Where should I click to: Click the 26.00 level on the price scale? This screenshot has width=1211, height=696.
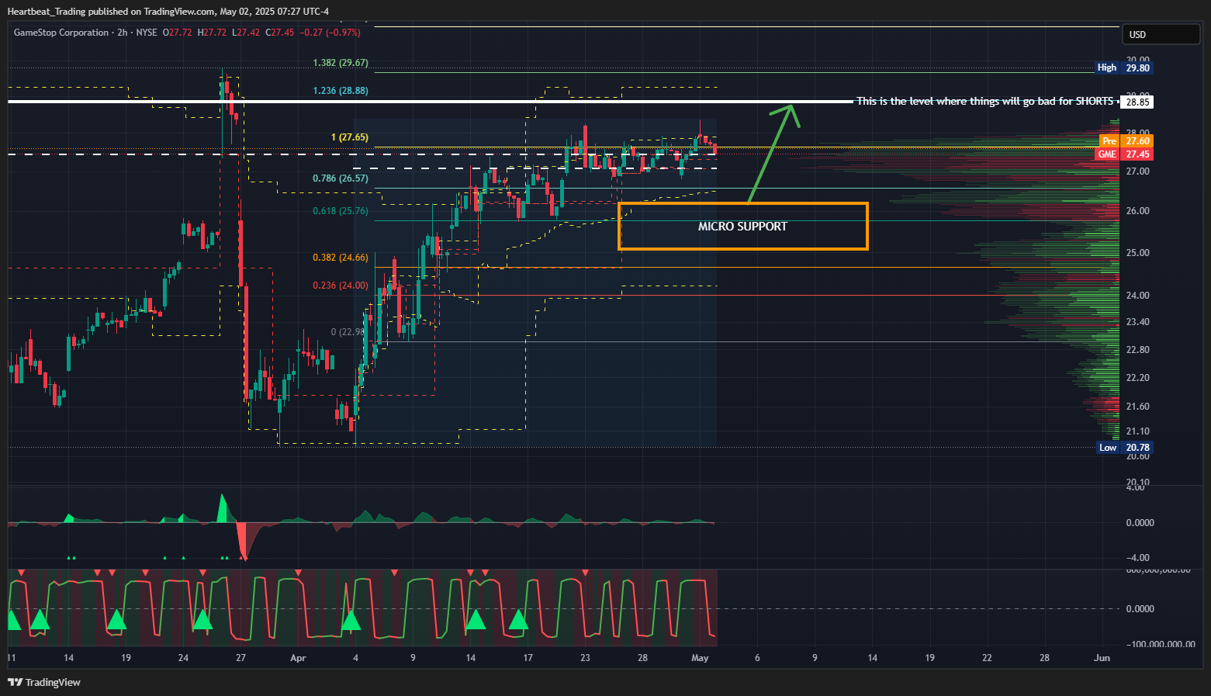pos(1137,211)
